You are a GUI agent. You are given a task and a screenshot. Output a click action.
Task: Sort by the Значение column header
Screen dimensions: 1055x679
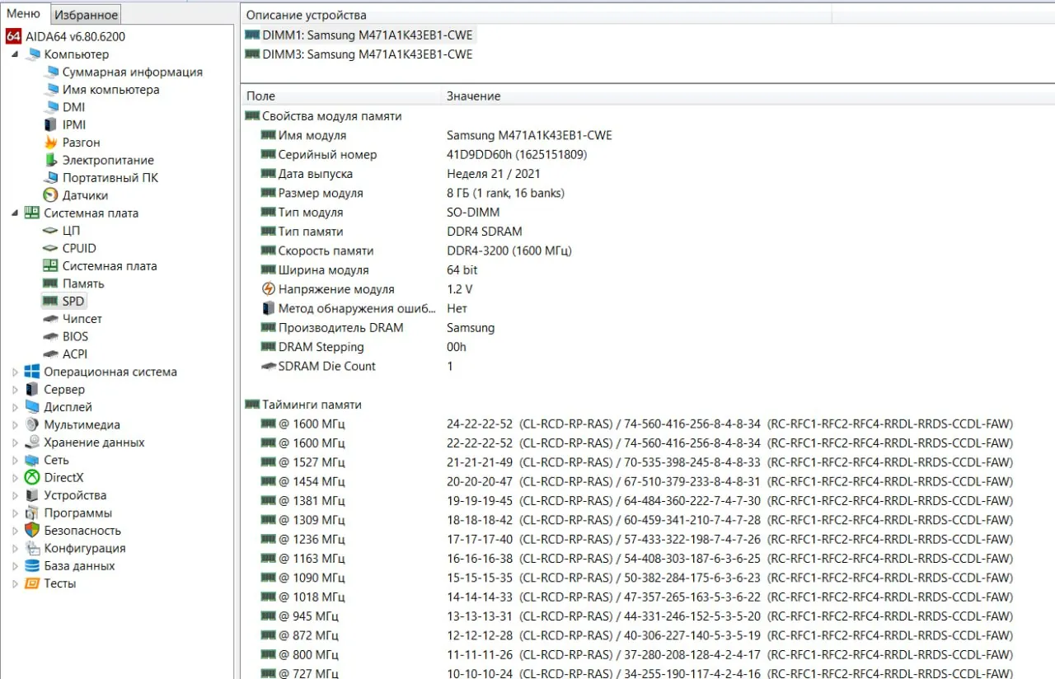748,96
